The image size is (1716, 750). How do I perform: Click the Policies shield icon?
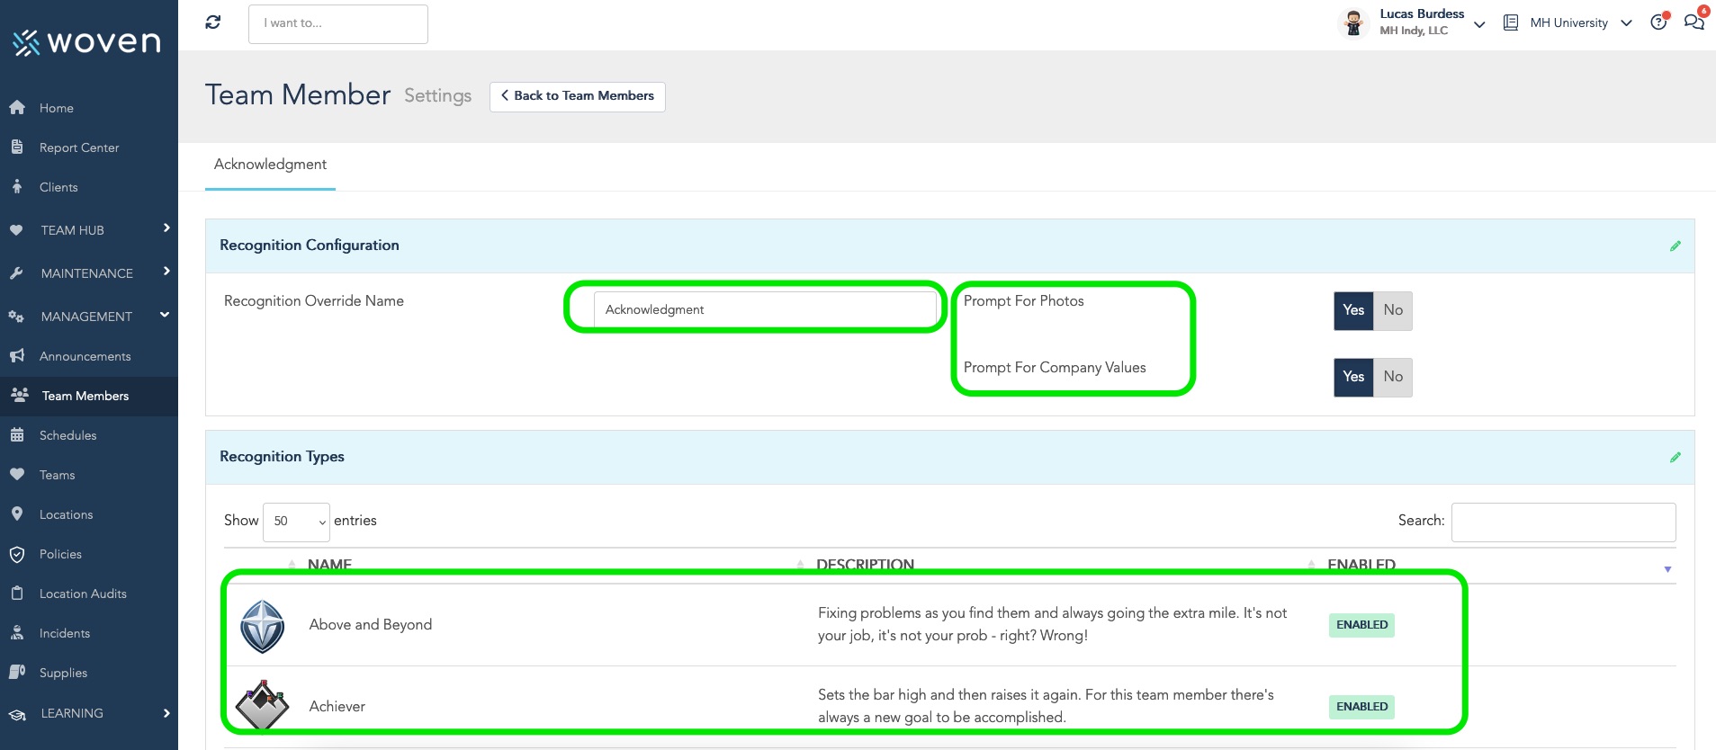(x=16, y=554)
